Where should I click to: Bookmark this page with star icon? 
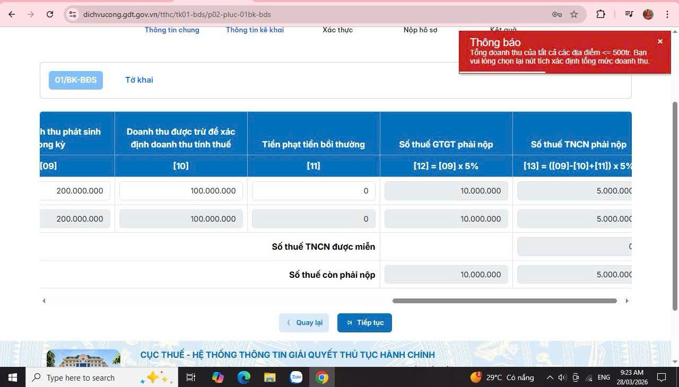point(574,14)
